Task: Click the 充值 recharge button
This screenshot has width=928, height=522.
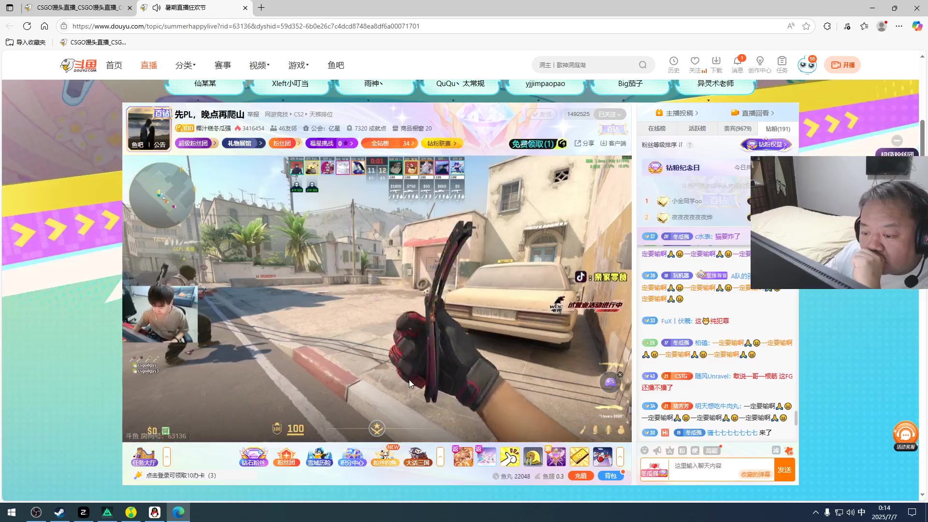Action: point(581,476)
